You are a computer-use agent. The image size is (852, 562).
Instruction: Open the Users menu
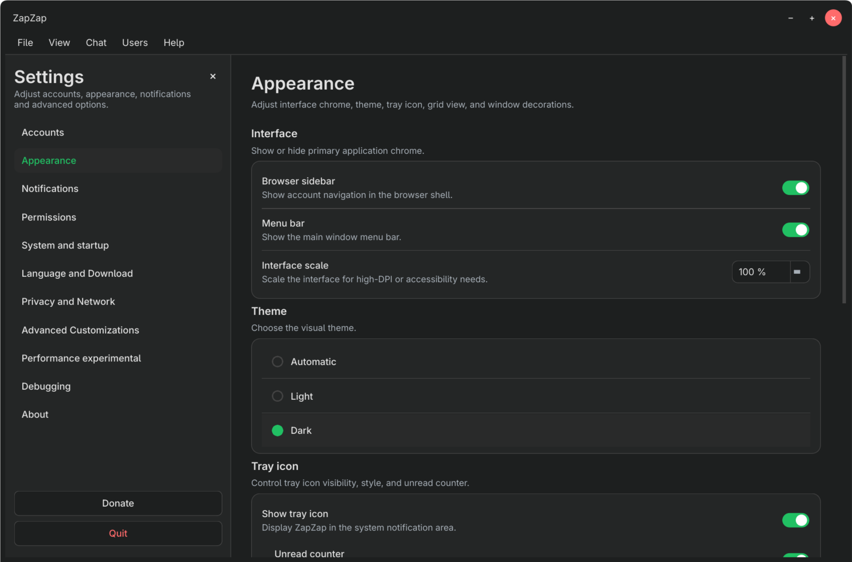(x=135, y=43)
